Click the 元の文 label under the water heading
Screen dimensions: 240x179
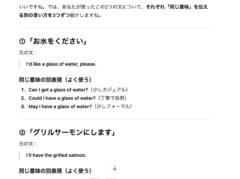click(28, 53)
